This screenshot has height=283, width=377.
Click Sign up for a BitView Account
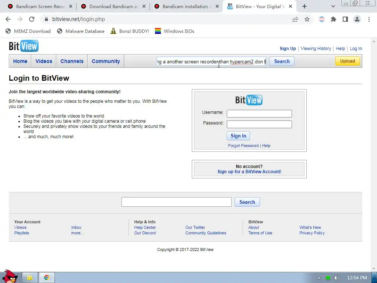point(249,172)
